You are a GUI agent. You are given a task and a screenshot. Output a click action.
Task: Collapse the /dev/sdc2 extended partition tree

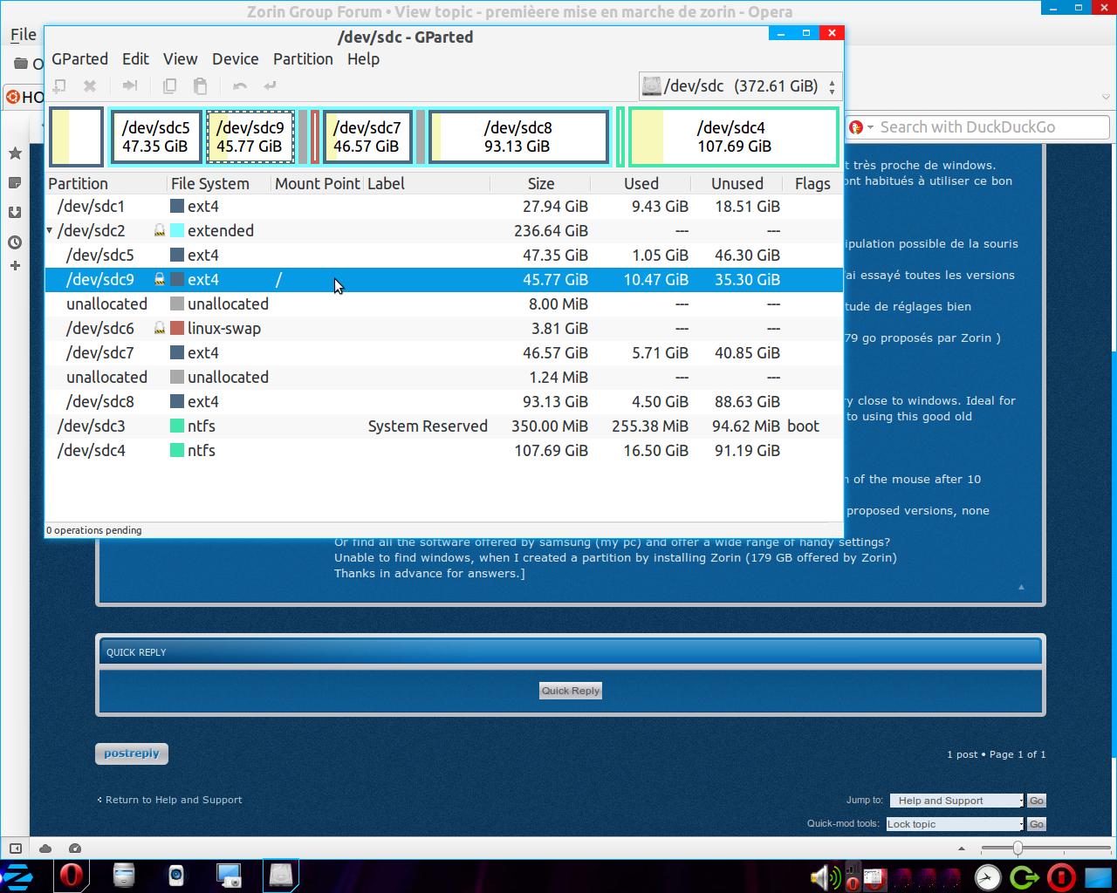[x=50, y=231]
